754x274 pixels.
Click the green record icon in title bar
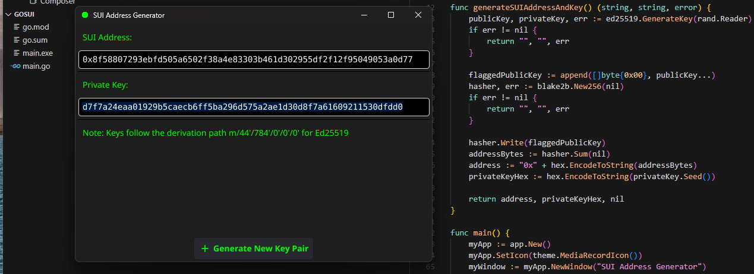coord(84,15)
